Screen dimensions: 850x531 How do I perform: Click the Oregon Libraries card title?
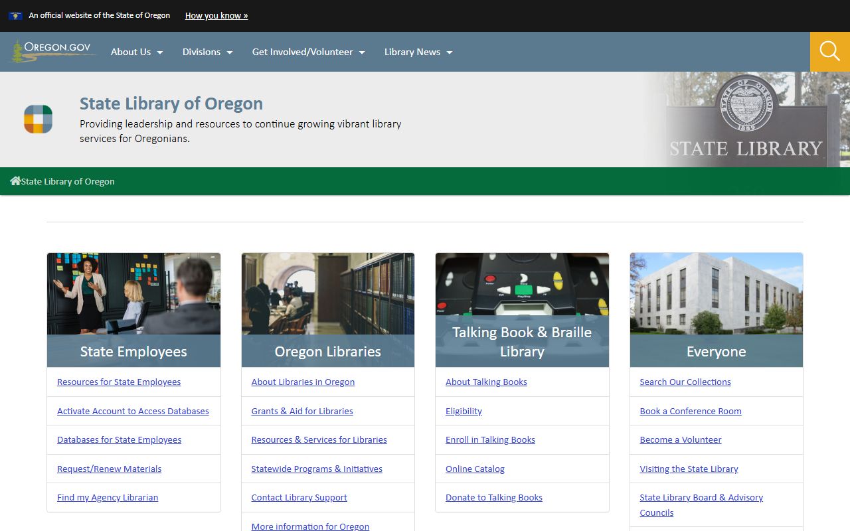(x=328, y=352)
